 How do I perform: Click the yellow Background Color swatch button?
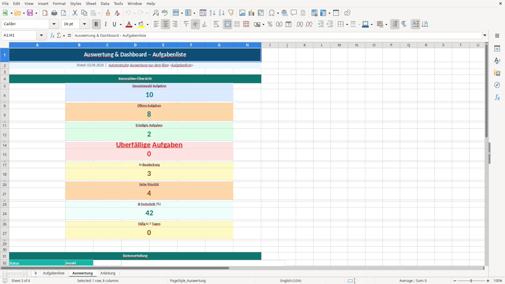coord(141,24)
